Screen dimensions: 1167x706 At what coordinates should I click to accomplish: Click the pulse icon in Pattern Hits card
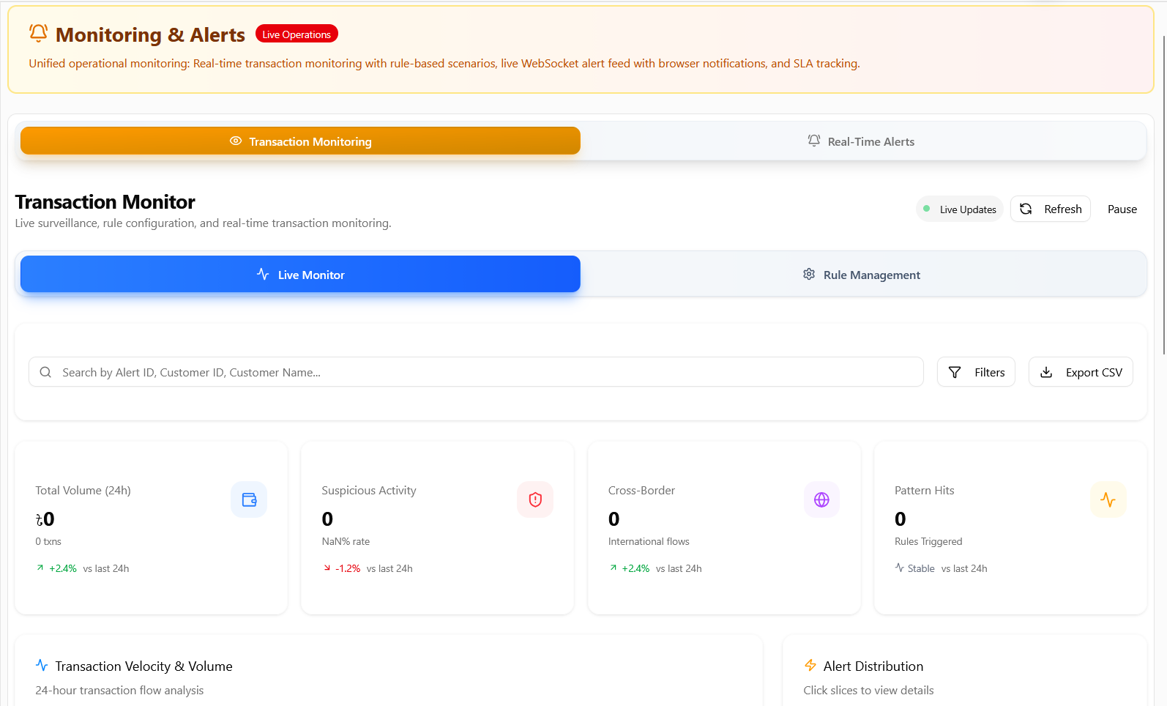1108,499
